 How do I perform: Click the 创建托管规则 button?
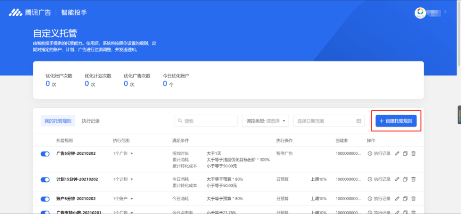(396, 121)
